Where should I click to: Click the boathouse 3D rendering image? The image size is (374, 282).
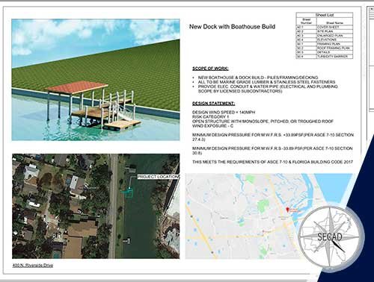(96, 80)
